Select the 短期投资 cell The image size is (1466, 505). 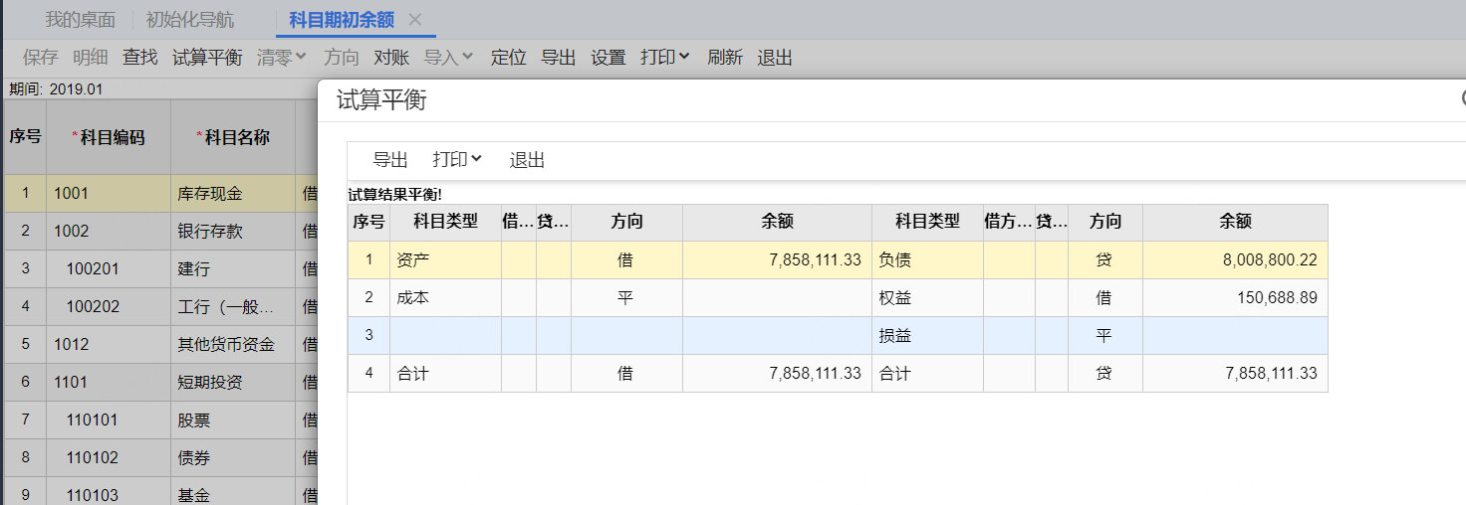pyautogui.click(x=233, y=383)
